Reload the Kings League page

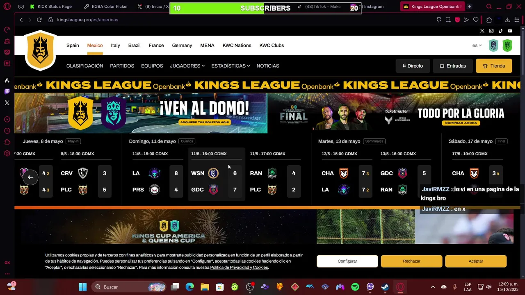39,20
